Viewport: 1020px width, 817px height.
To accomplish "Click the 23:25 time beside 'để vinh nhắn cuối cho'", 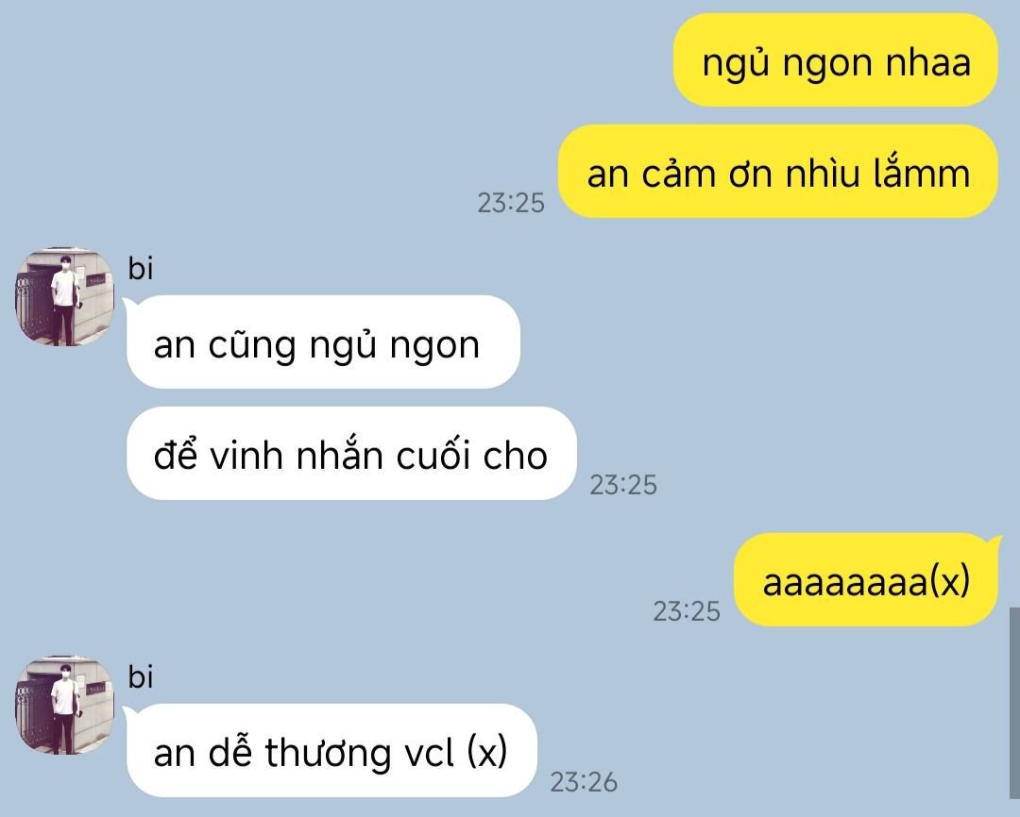I will 623,485.
